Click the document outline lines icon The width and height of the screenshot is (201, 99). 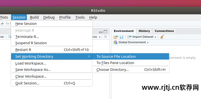105,37
